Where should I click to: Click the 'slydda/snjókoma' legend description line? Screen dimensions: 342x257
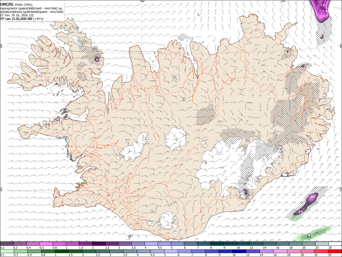tap(32, 12)
